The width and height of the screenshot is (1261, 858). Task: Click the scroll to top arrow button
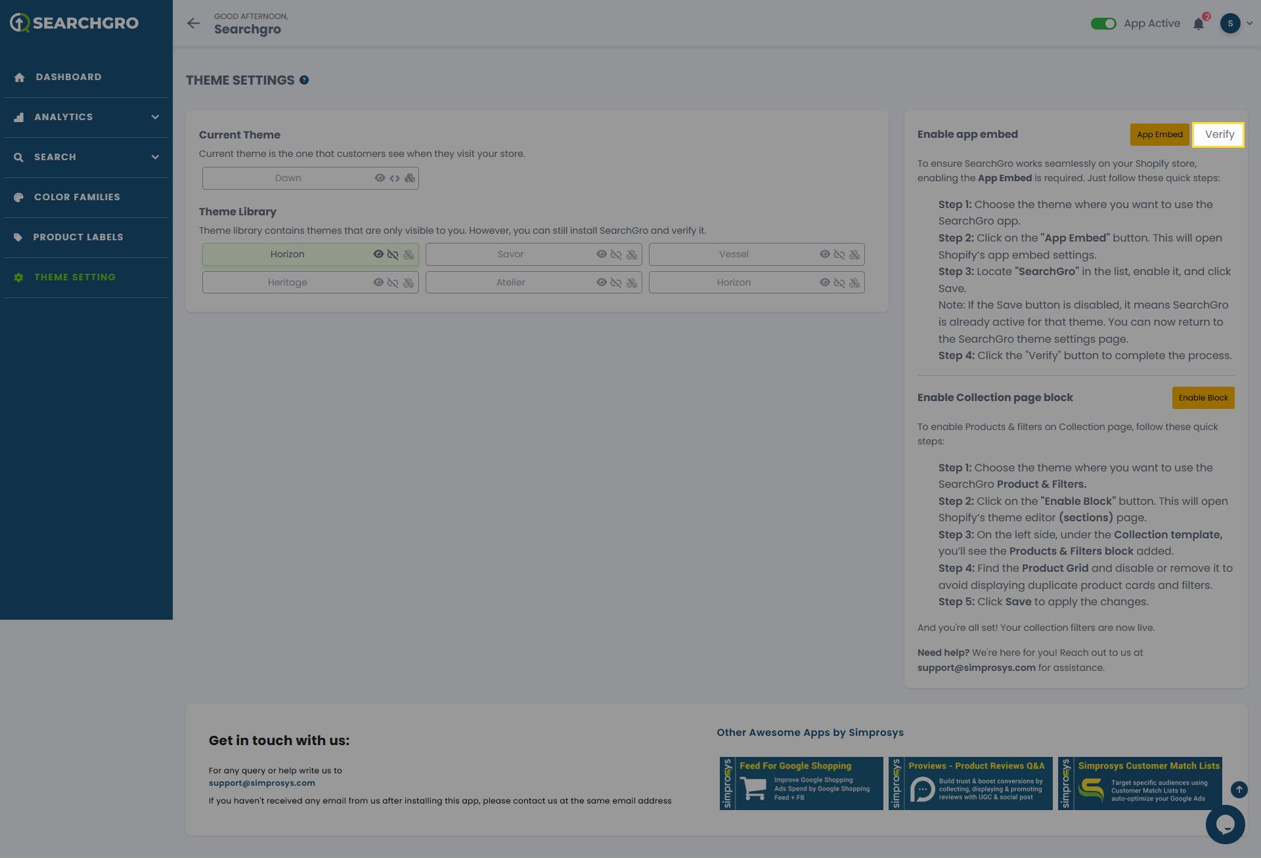[1239, 790]
